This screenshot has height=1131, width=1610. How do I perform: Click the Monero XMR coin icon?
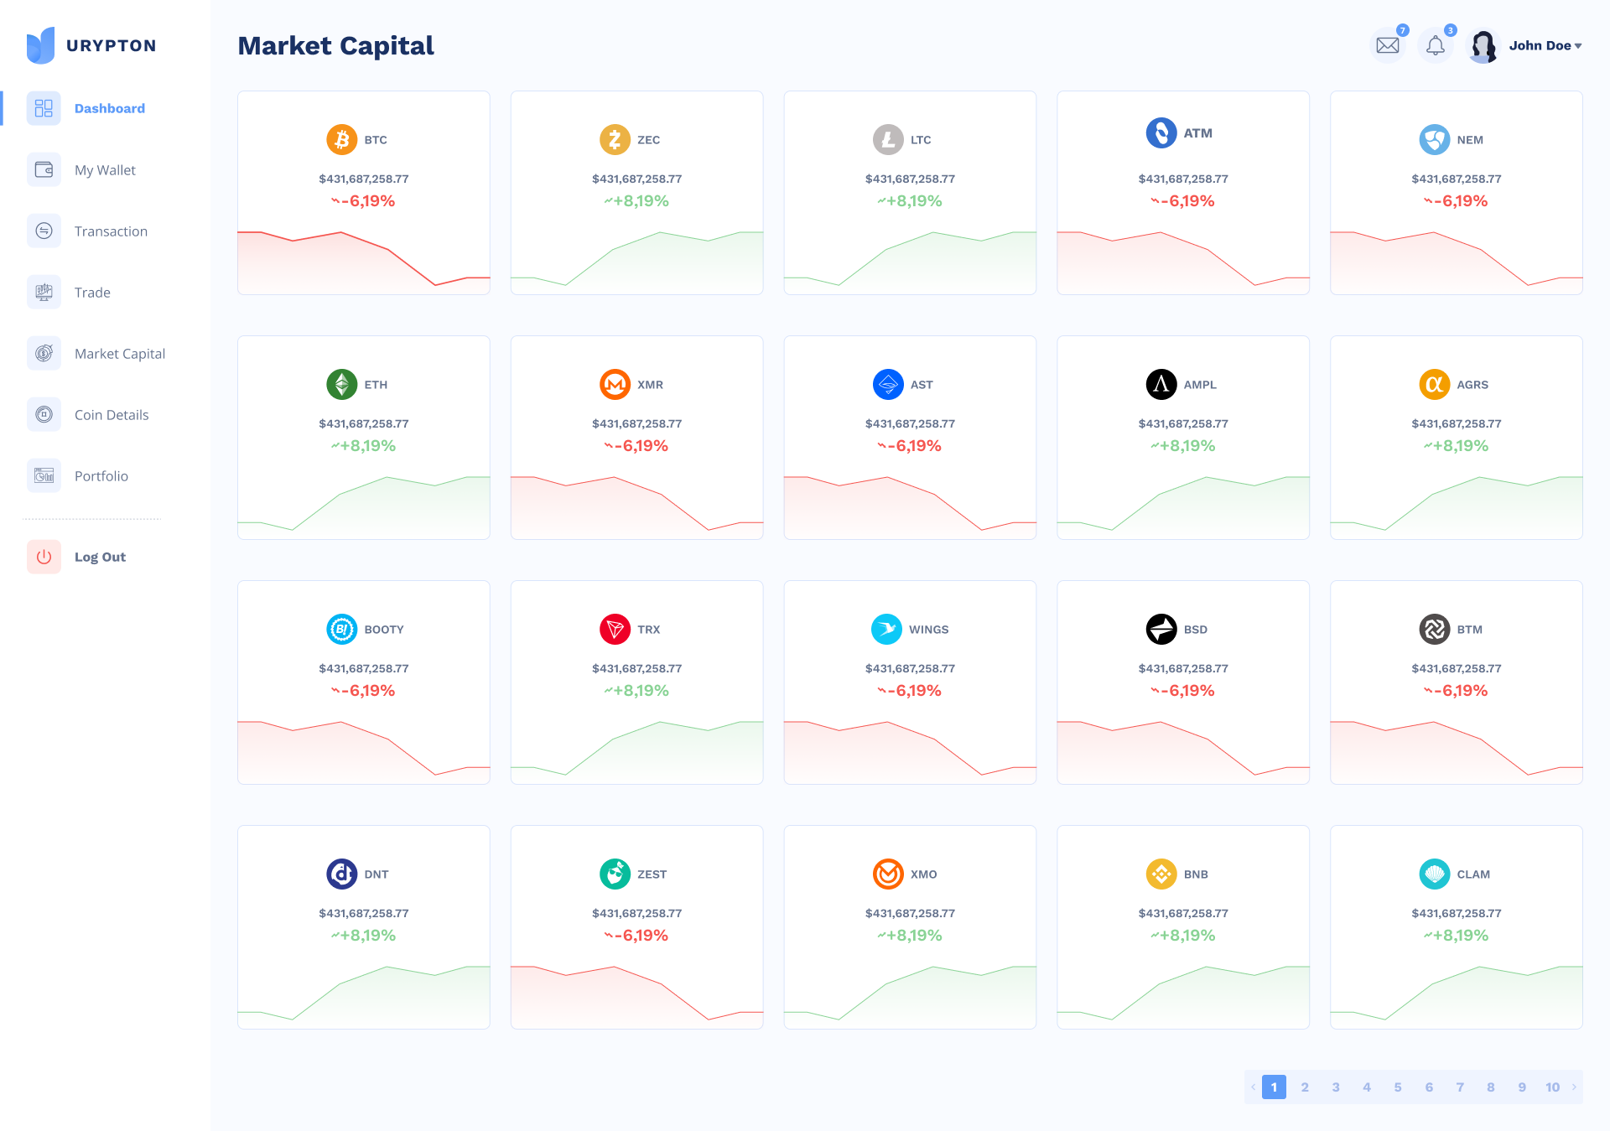[x=615, y=384]
